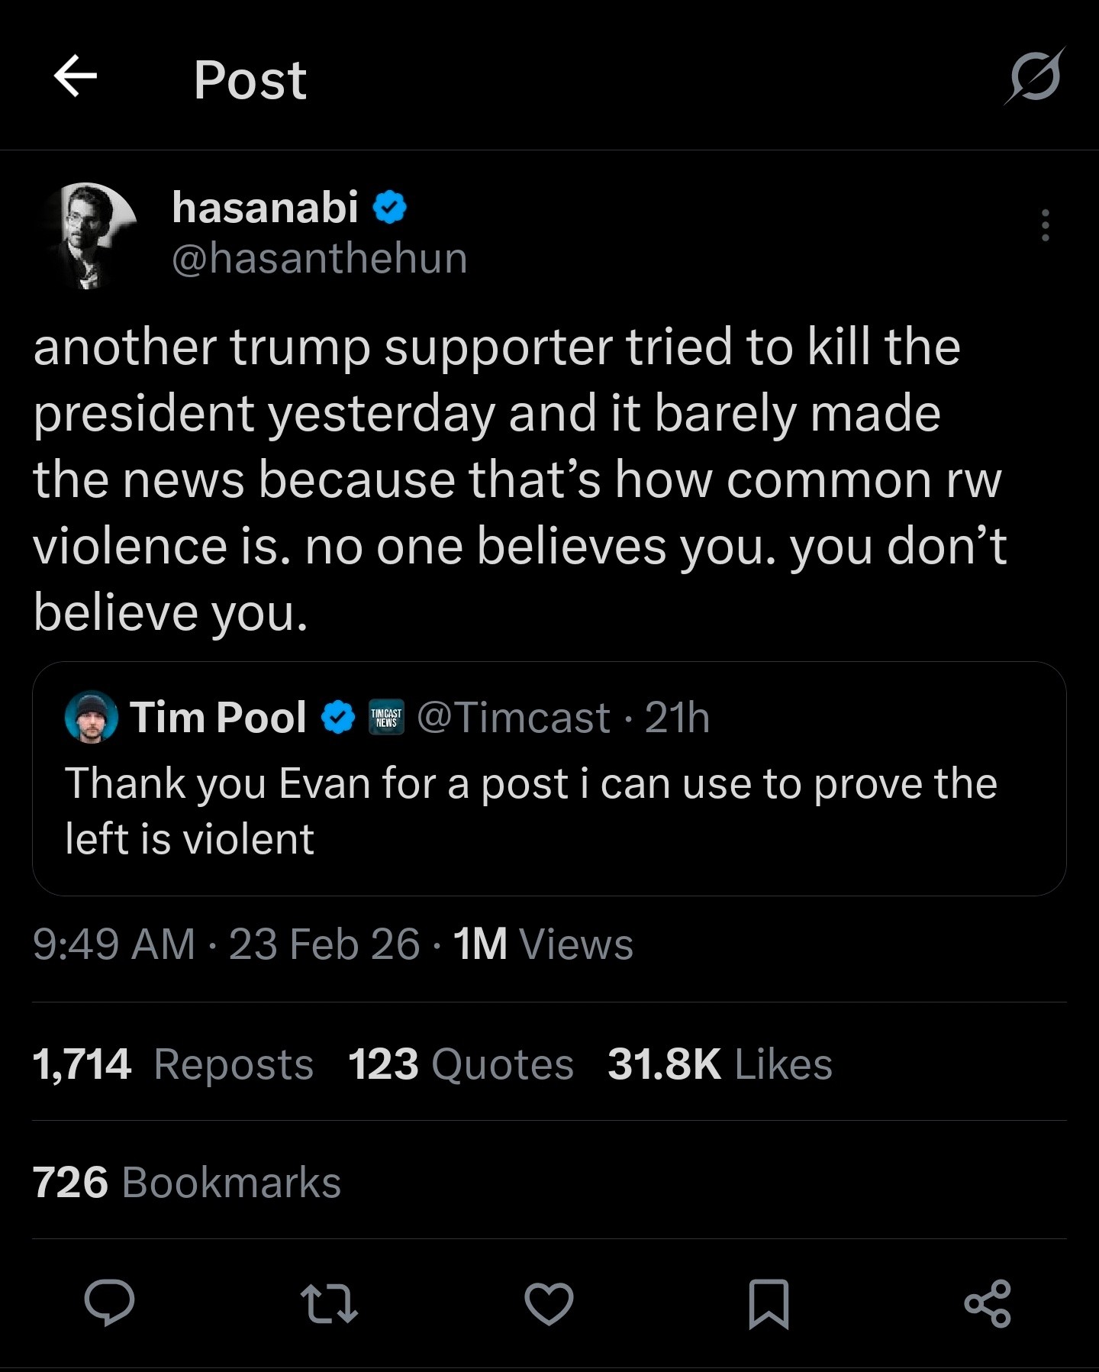This screenshot has width=1099, height=1372.
Task: Open the @hasanthehun handle link
Action: pyautogui.click(x=319, y=258)
